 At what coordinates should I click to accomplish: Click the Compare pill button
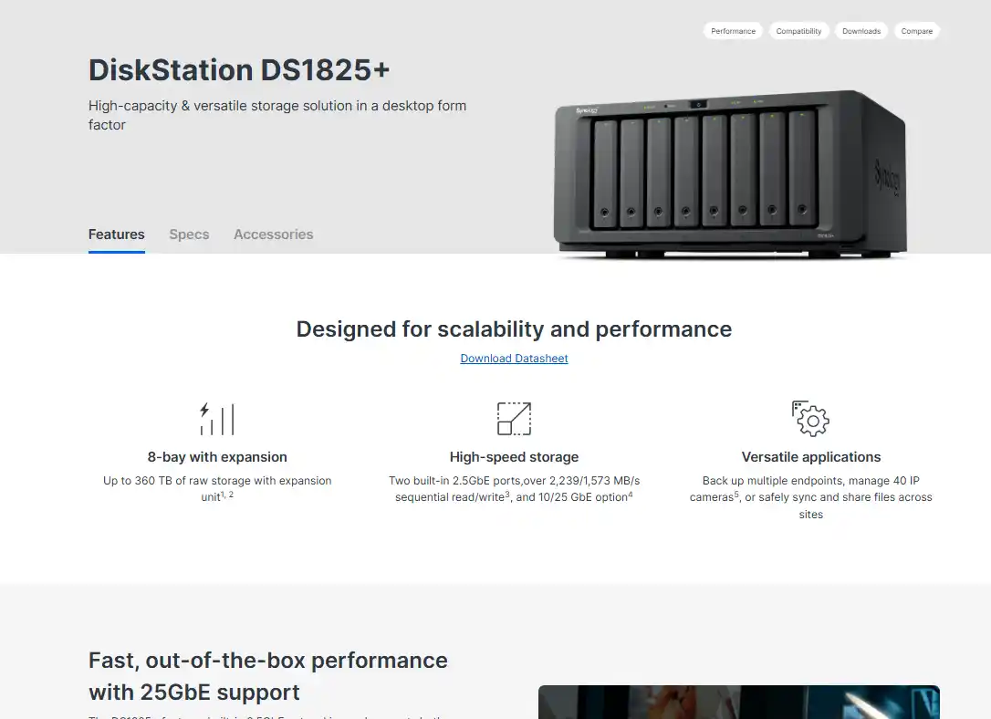point(917,31)
